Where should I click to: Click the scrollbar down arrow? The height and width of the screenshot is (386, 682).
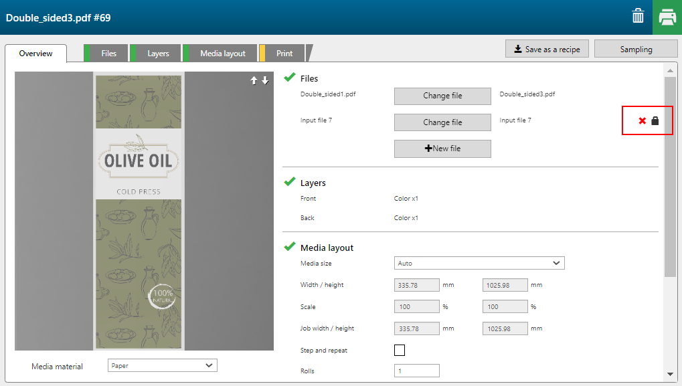click(670, 374)
